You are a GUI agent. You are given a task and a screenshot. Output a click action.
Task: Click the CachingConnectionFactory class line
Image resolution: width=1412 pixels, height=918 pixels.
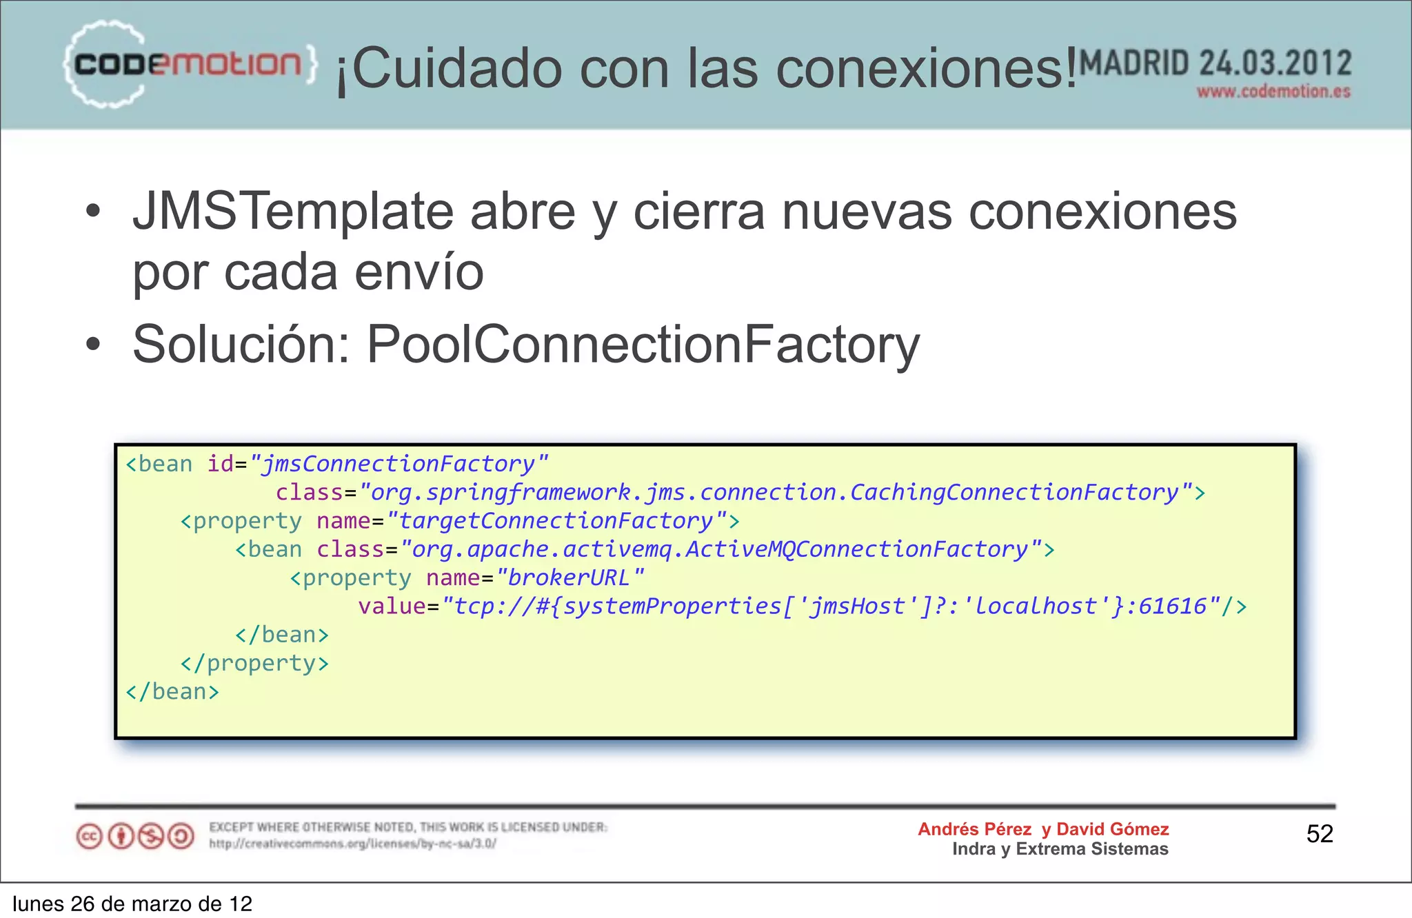[740, 493]
